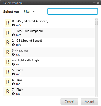Select the 3 - Heading variable
Screen dimensions: 101x106
(49, 52)
